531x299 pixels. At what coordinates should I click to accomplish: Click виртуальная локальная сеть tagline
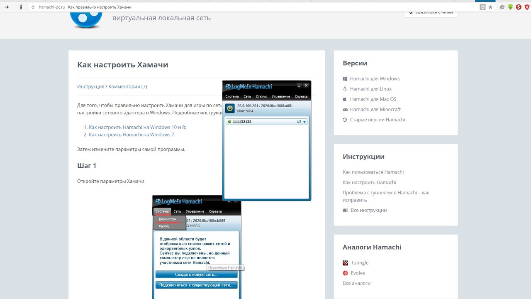[161, 18]
